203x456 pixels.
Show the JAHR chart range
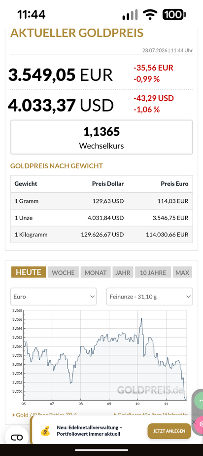pos(123,272)
